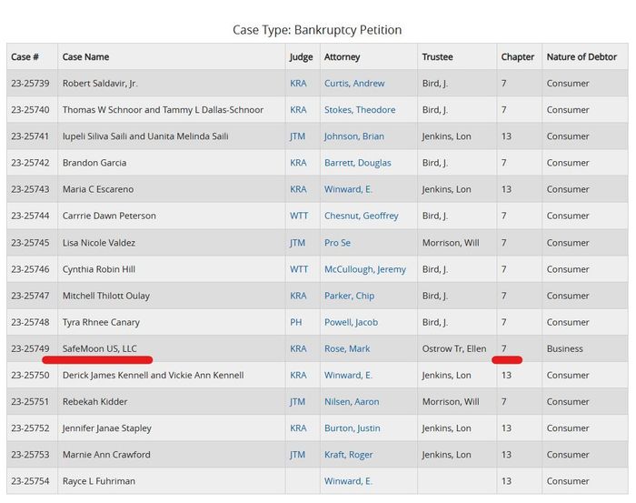Click judge KRA in SafeMoon US, LLC row

pyautogui.click(x=298, y=348)
